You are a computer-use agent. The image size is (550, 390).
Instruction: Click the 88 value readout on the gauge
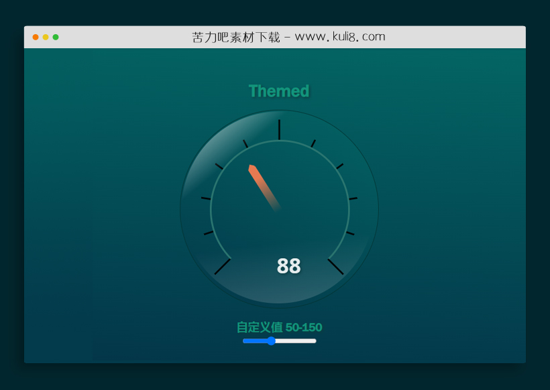288,266
